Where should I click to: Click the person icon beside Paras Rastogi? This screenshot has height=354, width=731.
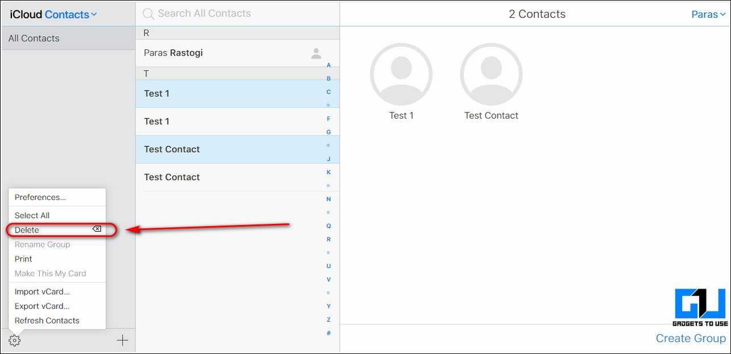tap(316, 53)
